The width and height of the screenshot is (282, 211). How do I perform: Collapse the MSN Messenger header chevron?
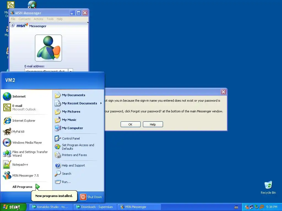[12, 25]
